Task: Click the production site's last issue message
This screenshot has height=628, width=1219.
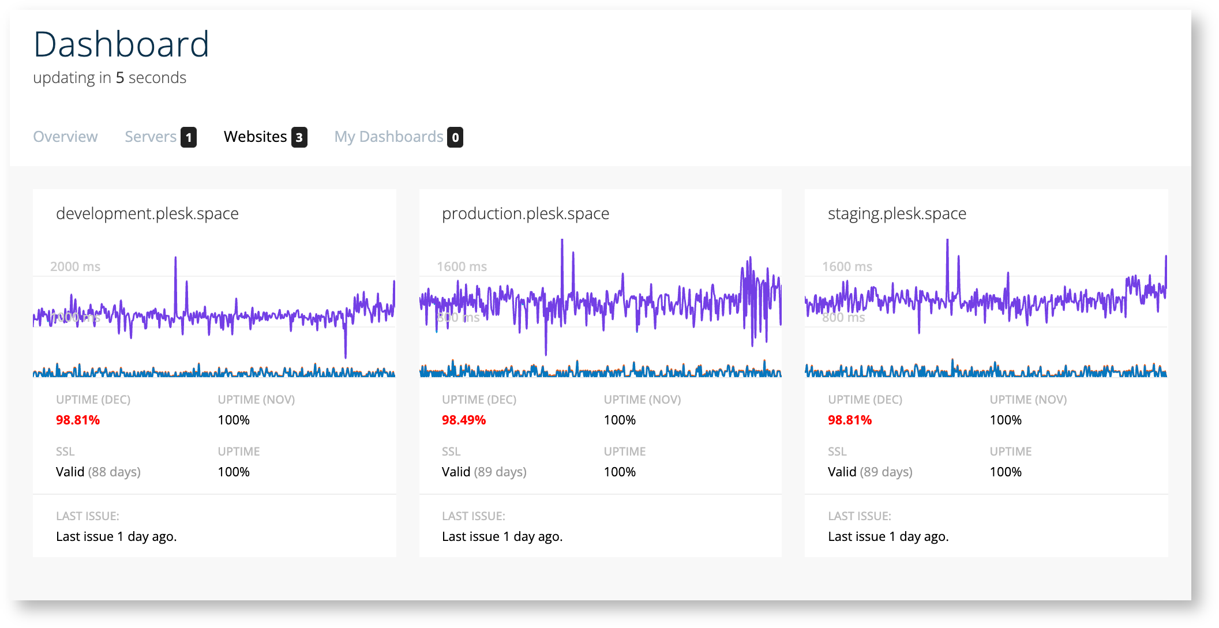Action: [502, 536]
